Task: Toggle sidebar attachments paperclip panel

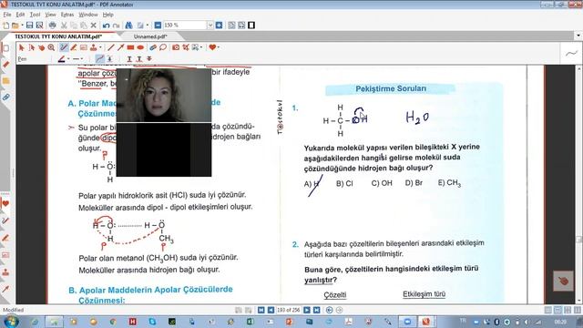Action: [5, 97]
